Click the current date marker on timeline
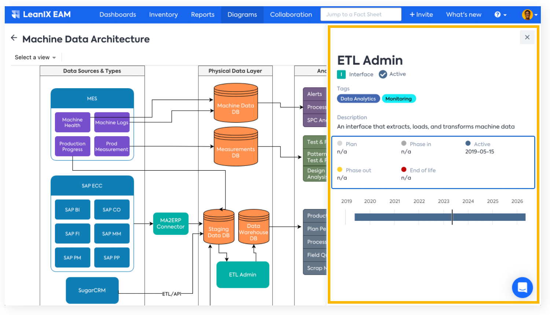The width and height of the screenshot is (550, 315). (452, 217)
